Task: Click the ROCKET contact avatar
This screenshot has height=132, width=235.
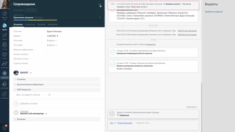Action: (x=16, y=72)
